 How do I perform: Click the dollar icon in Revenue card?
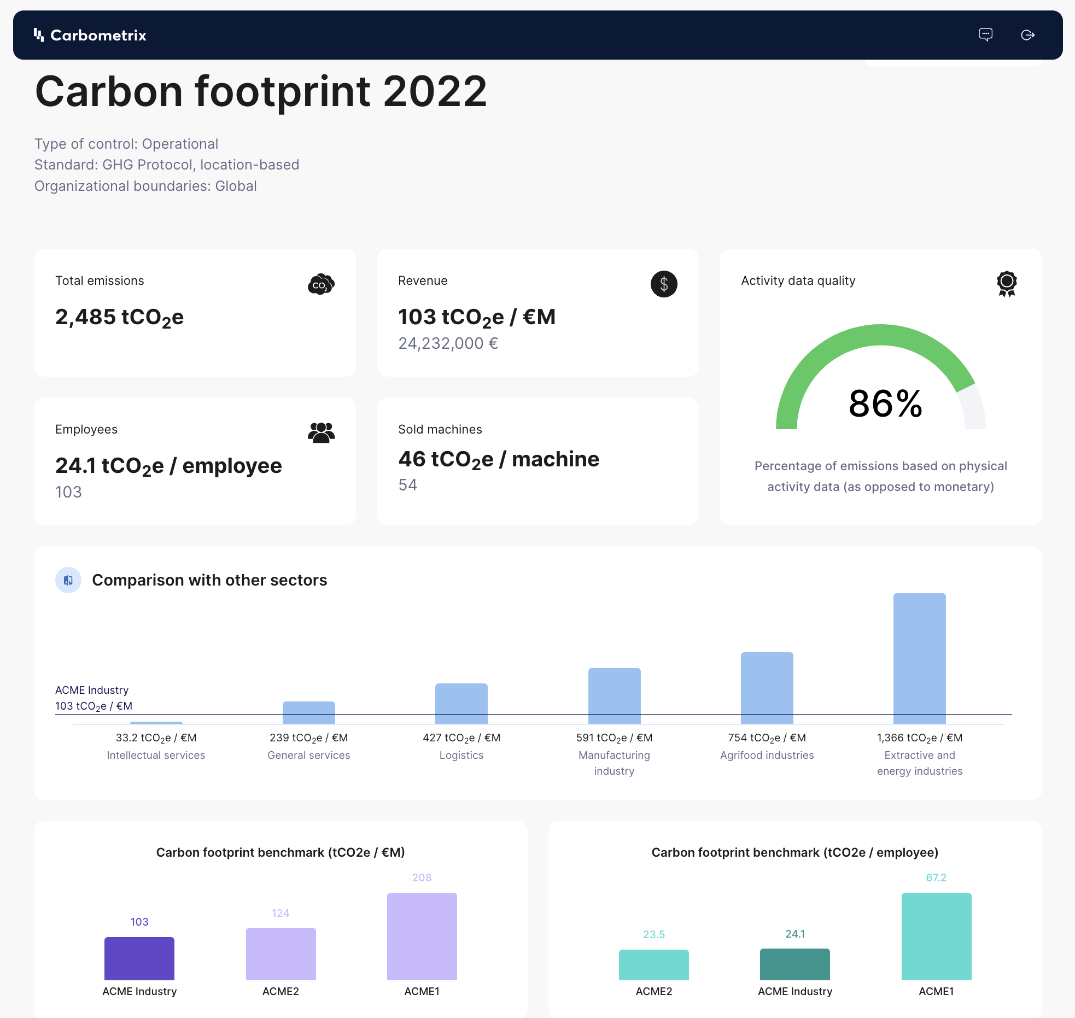664,284
